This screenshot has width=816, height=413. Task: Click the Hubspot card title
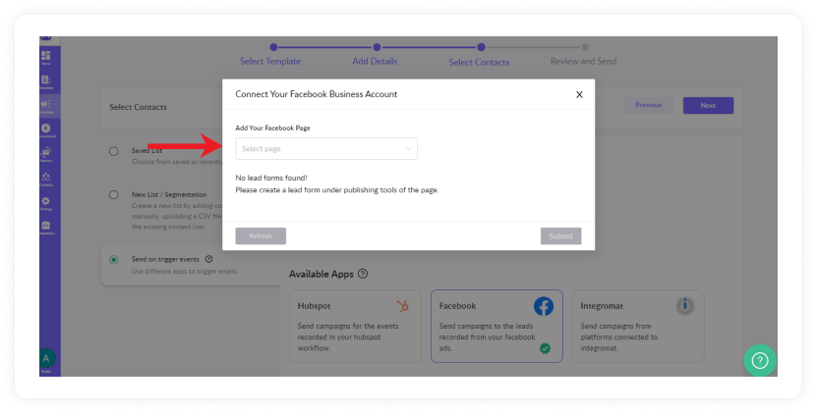click(x=314, y=306)
